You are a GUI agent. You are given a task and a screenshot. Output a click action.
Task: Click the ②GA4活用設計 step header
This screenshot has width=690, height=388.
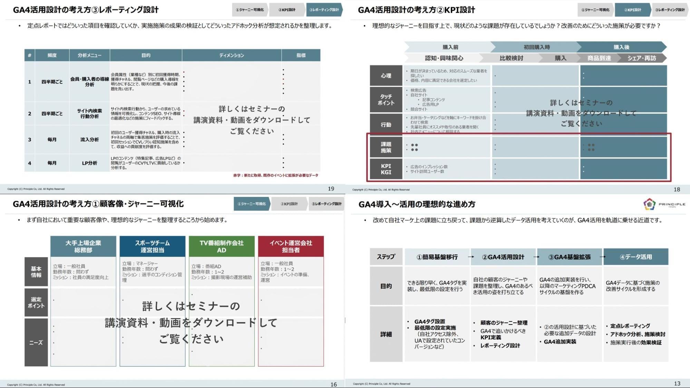pos(503,257)
